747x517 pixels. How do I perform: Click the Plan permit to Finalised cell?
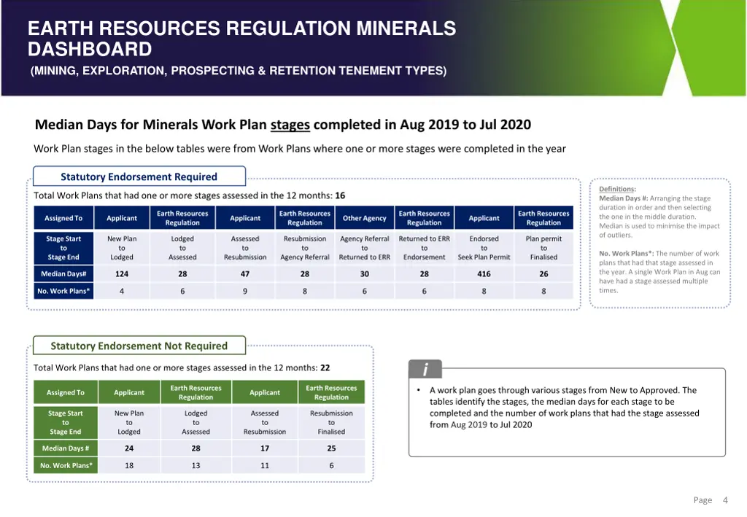[x=543, y=248]
